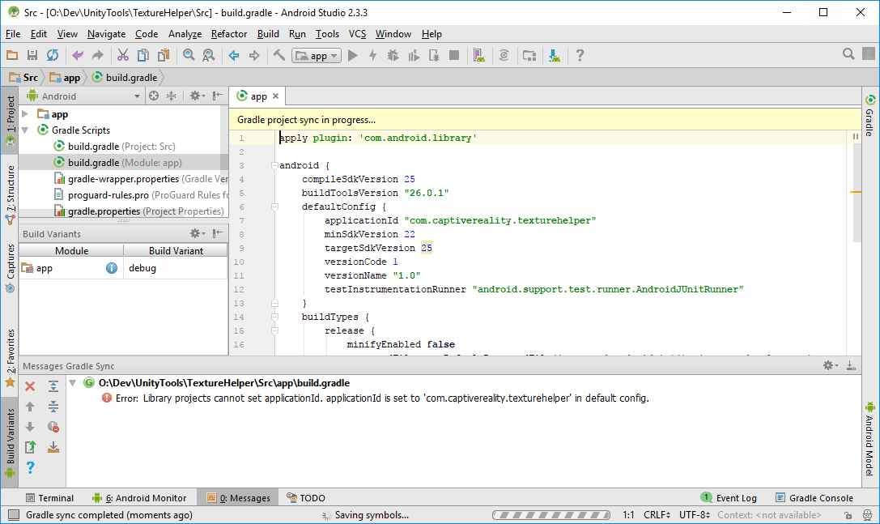Expand the app module tree node

click(25, 114)
